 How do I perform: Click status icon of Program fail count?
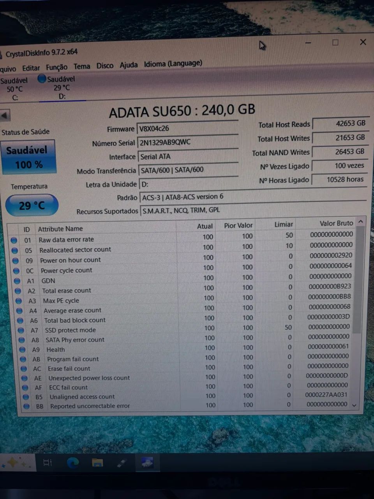[23, 359]
